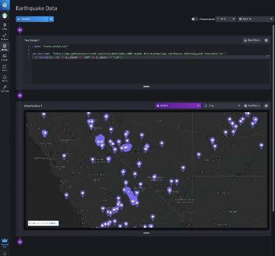The width and height of the screenshot is (275, 256).
Task: Click the Flux Script 1 panel title
Action: (x=32, y=40)
